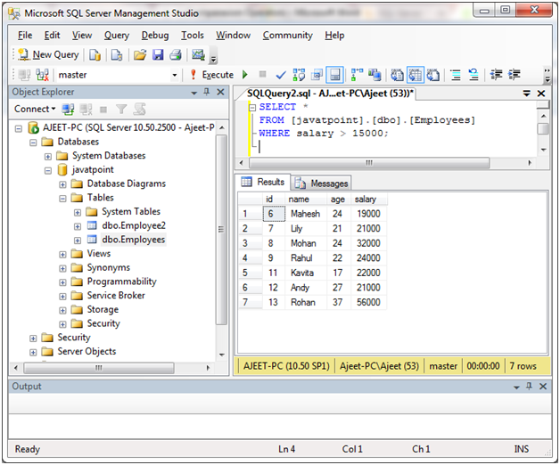Click Object Explorer connect server icon
The image size is (560, 465).
click(68, 109)
